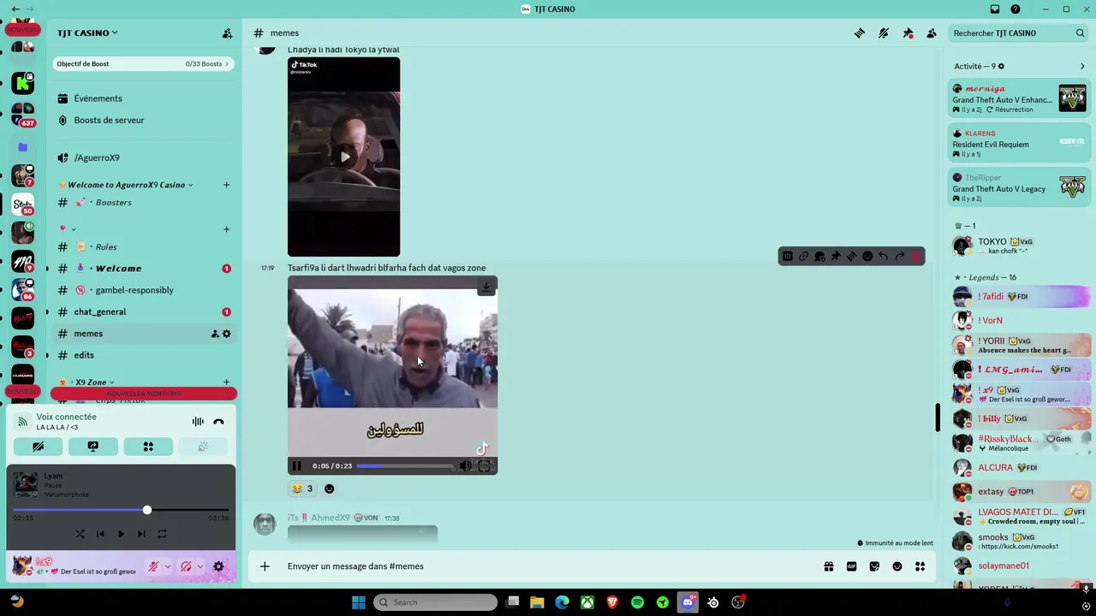The height and width of the screenshot is (616, 1096).
Task: Open the emoji picker in message bar
Action: click(x=897, y=566)
